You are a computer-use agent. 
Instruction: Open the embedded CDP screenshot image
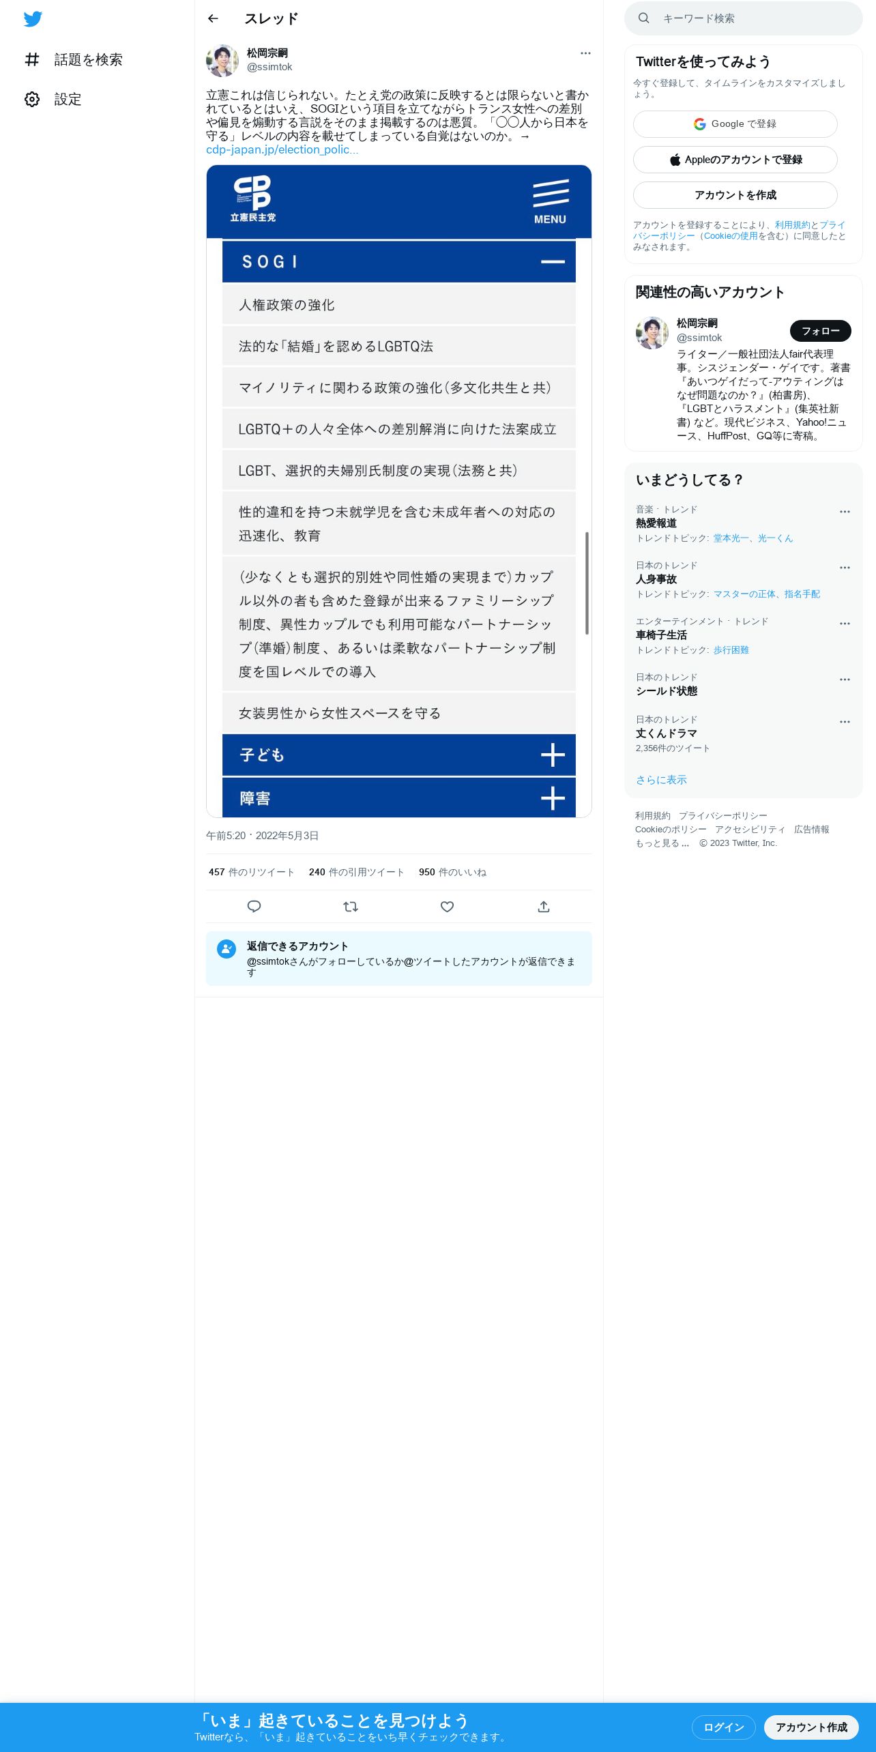399,491
